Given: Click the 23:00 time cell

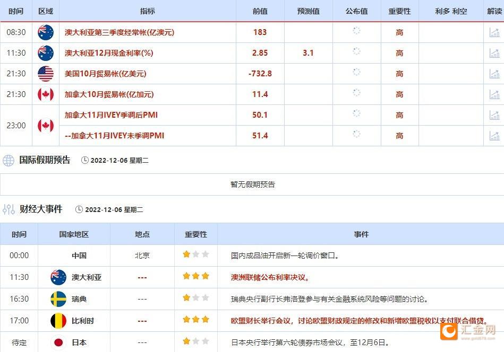Looking at the screenshot, I should click(16, 126).
